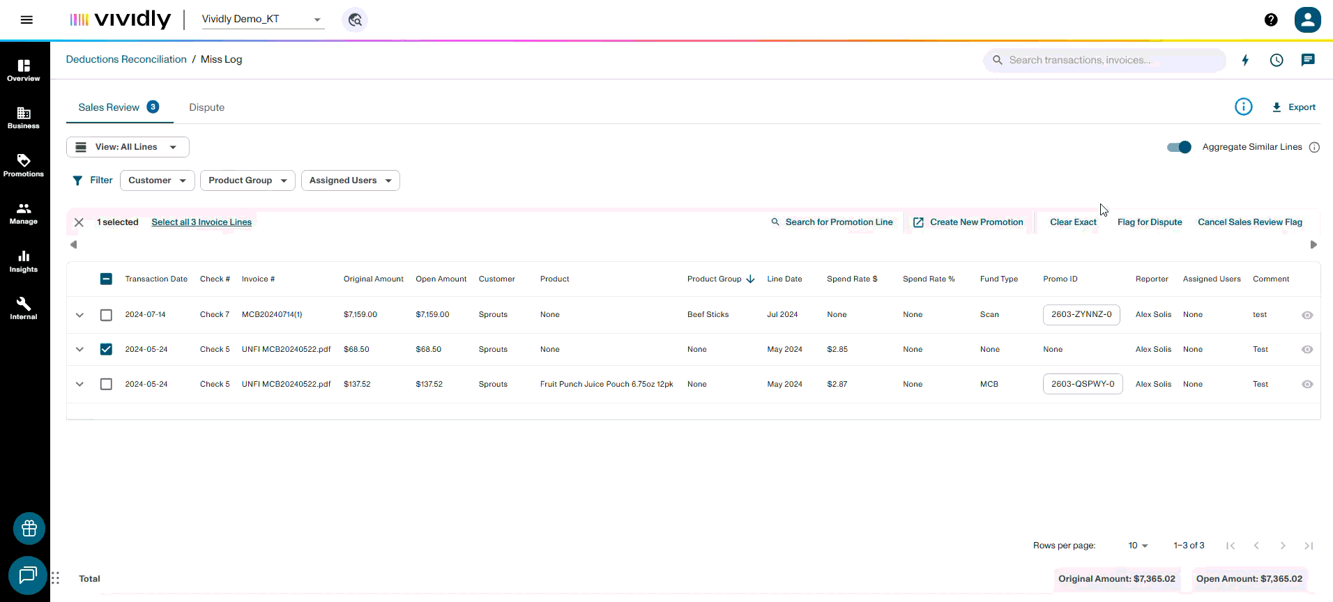
Task: Open Internal tools in the sidebar
Action: 24,309
